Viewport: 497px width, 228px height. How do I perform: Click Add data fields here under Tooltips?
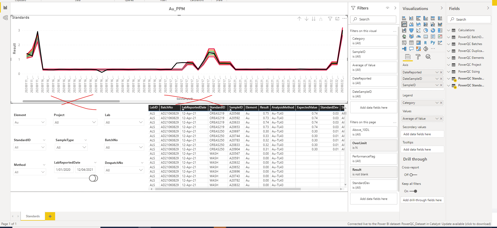point(422,150)
